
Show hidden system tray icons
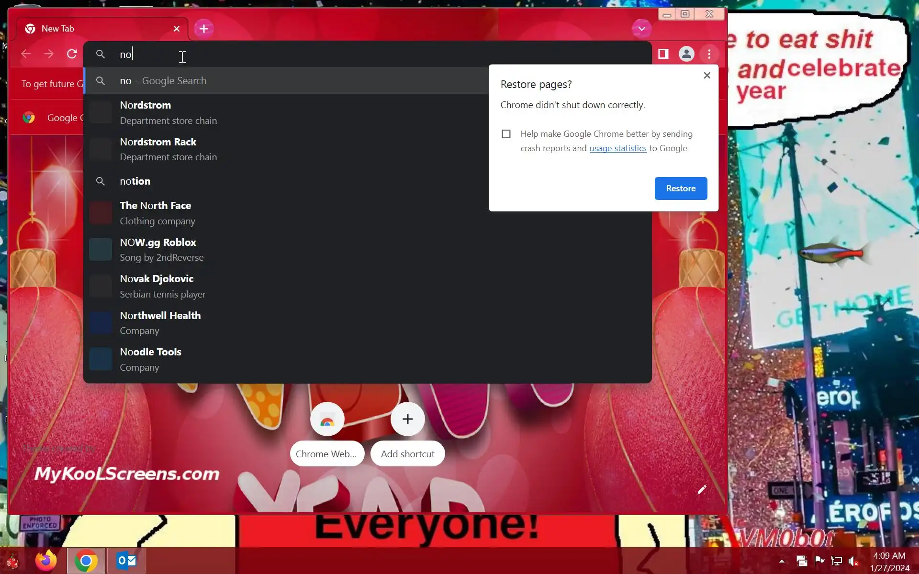coord(782,561)
